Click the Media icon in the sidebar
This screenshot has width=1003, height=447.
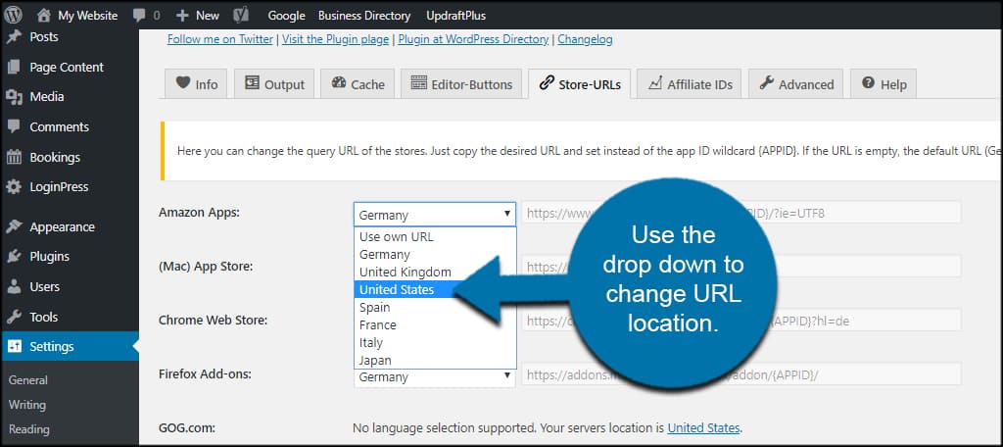[x=14, y=97]
